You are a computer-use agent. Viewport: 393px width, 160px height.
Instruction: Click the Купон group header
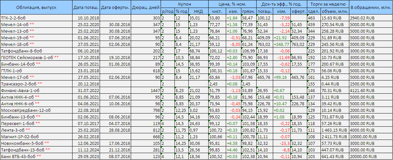tap(184, 4)
